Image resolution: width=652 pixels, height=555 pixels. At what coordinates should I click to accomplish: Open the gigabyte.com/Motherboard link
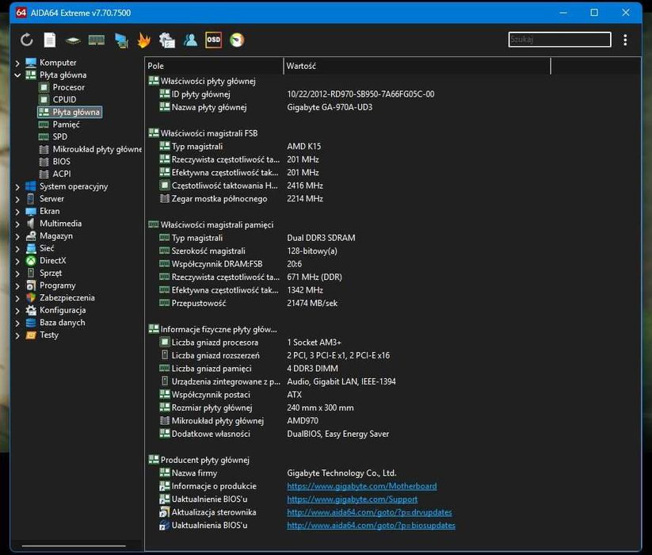coord(362,486)
